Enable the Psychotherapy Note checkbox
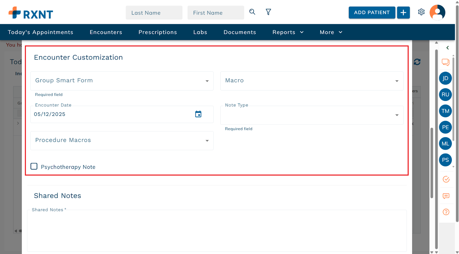Viewport: 459px width, 254px height. coord(34,167)
